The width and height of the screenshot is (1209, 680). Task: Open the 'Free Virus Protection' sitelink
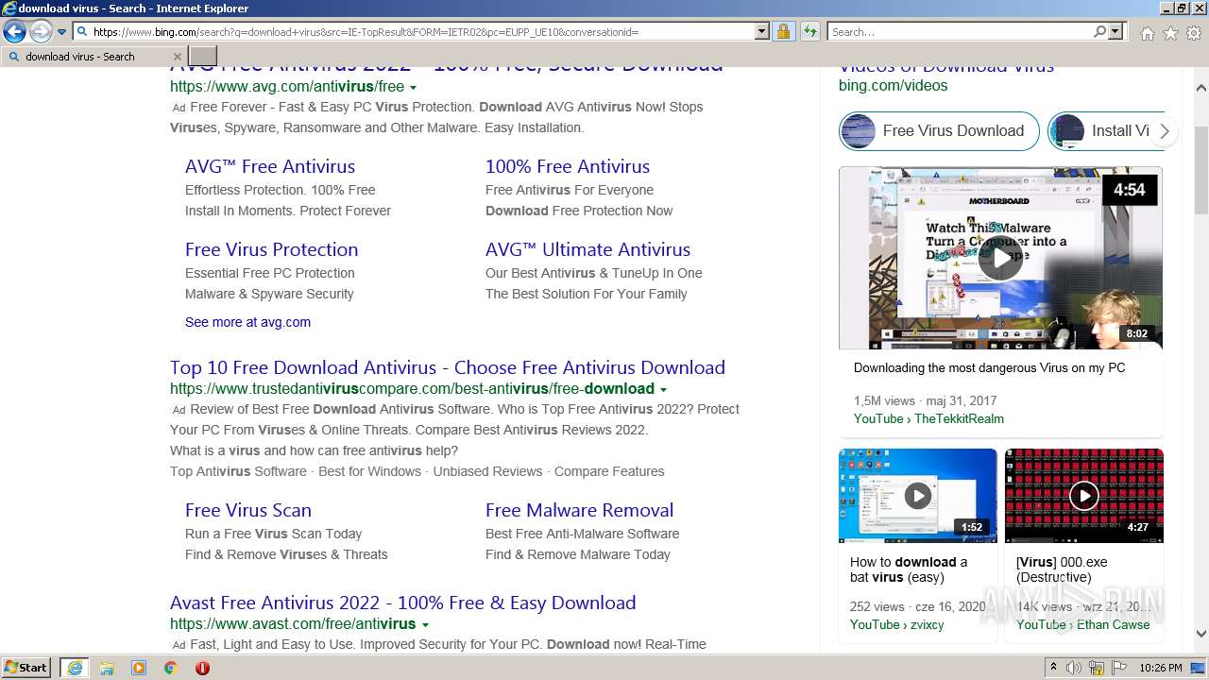pyautogui.click(x=271, y=249)
